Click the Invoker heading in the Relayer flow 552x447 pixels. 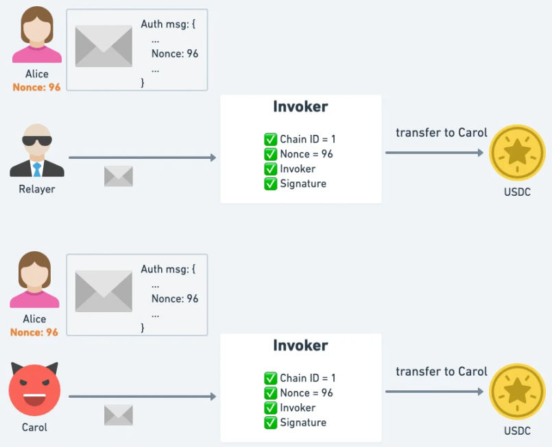300,107
